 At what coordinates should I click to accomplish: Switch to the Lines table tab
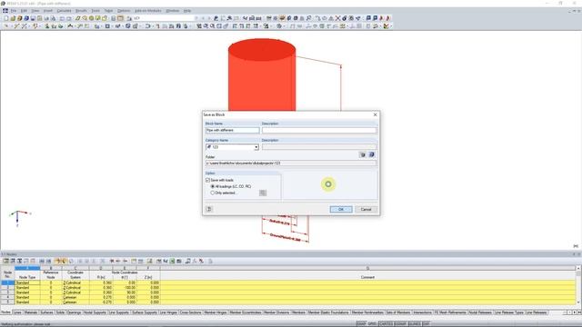(x=17, y=312)
